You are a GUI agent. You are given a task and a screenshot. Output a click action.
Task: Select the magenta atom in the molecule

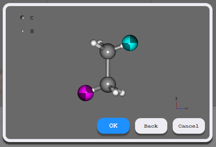[86, 93]
